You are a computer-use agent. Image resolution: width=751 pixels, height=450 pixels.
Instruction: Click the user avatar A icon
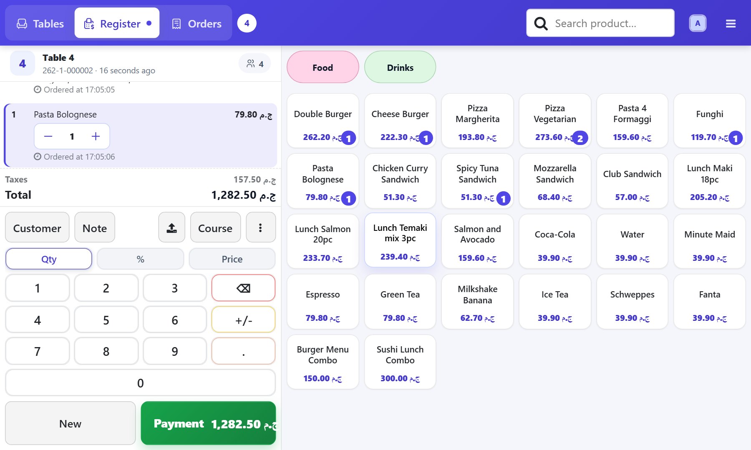pyautogui.click(x=698, y=23)
